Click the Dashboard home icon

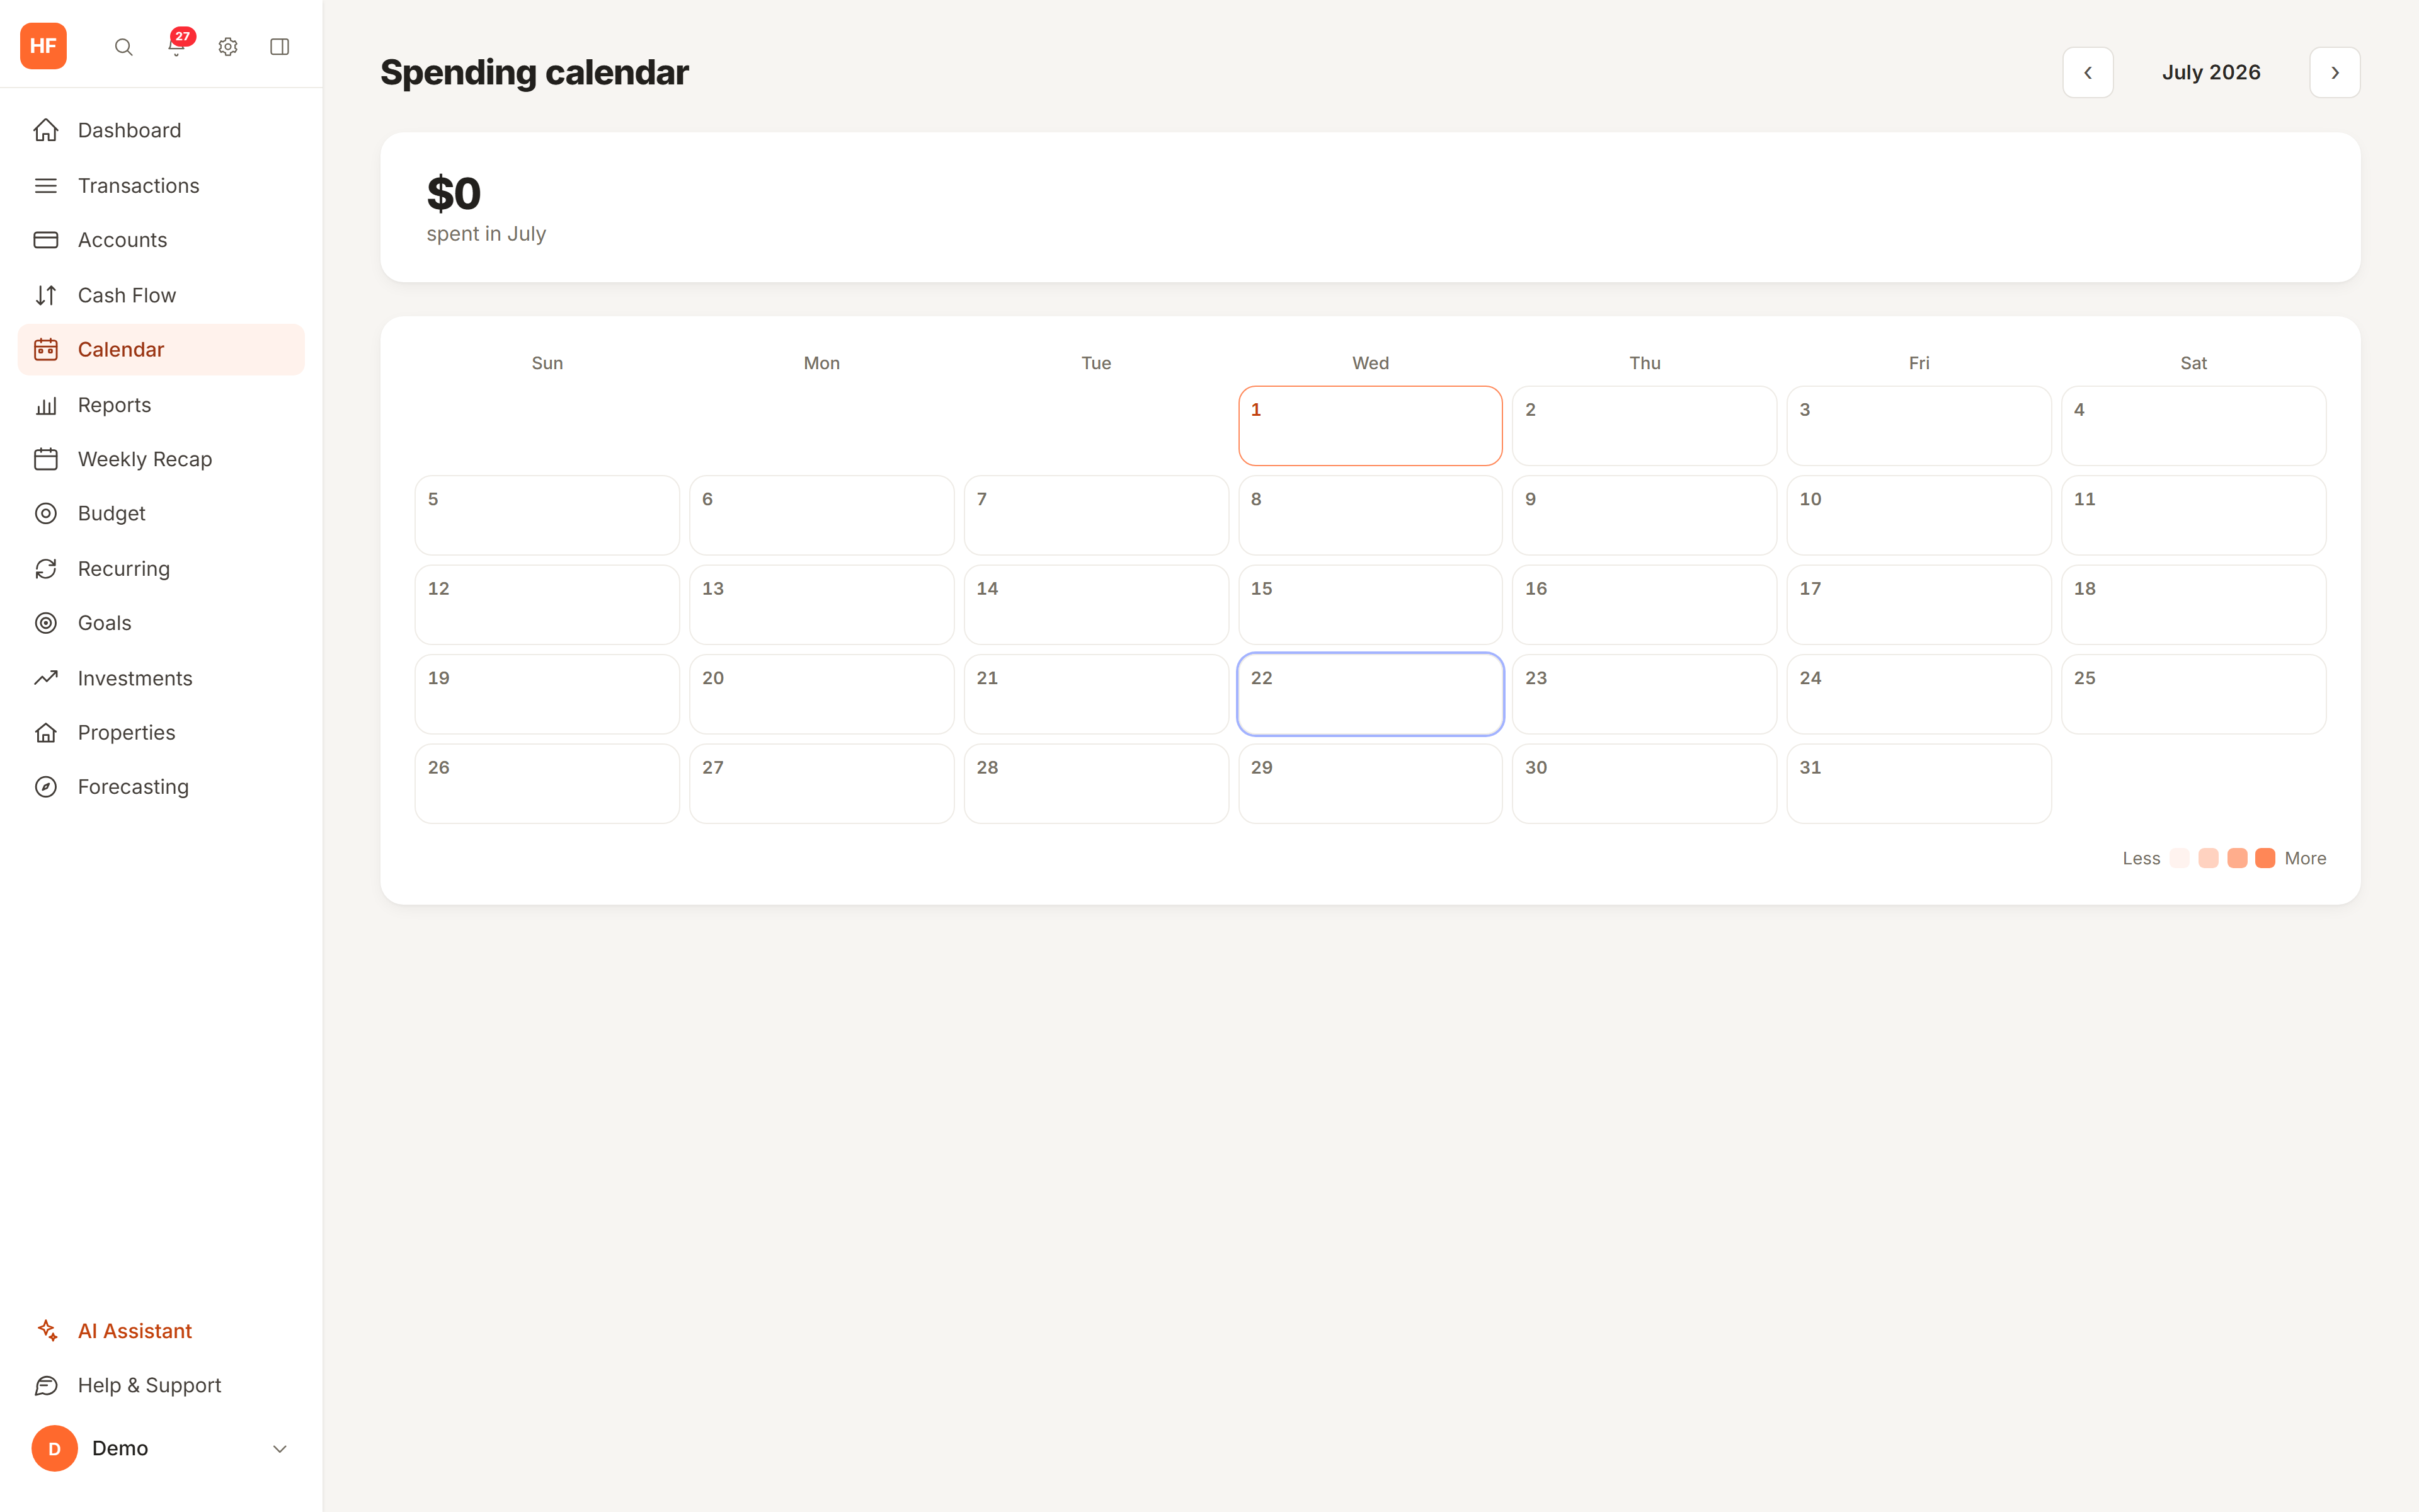click(x=46, y=130)
